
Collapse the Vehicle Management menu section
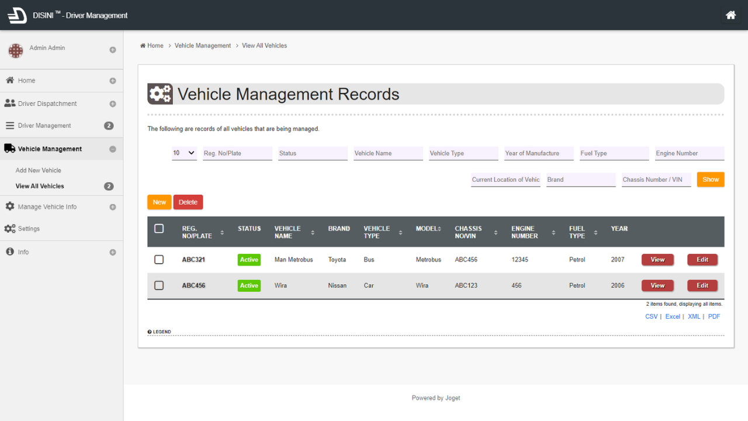pos(113,149)
